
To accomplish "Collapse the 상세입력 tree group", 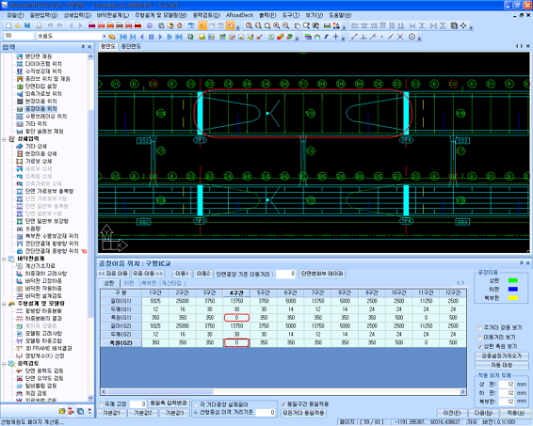I will point(5,139).
